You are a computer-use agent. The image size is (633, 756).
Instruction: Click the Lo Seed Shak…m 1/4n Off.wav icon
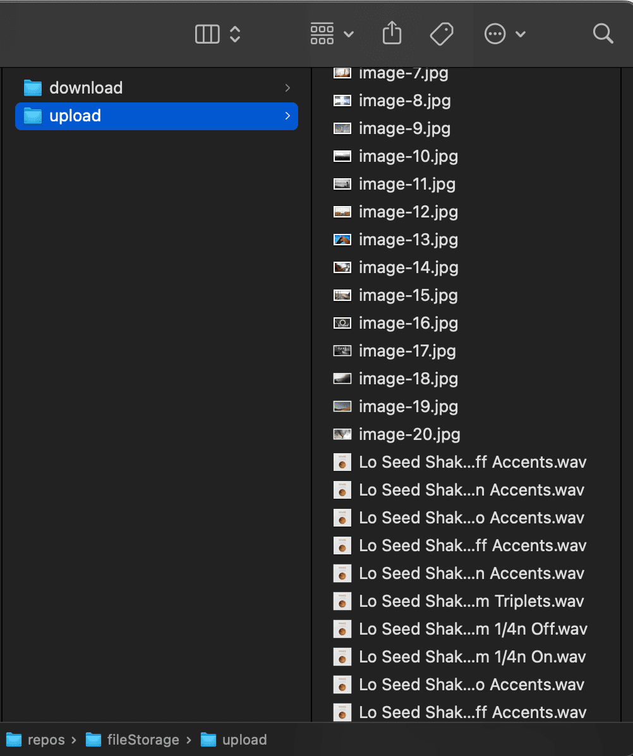(x=342, y=629)
